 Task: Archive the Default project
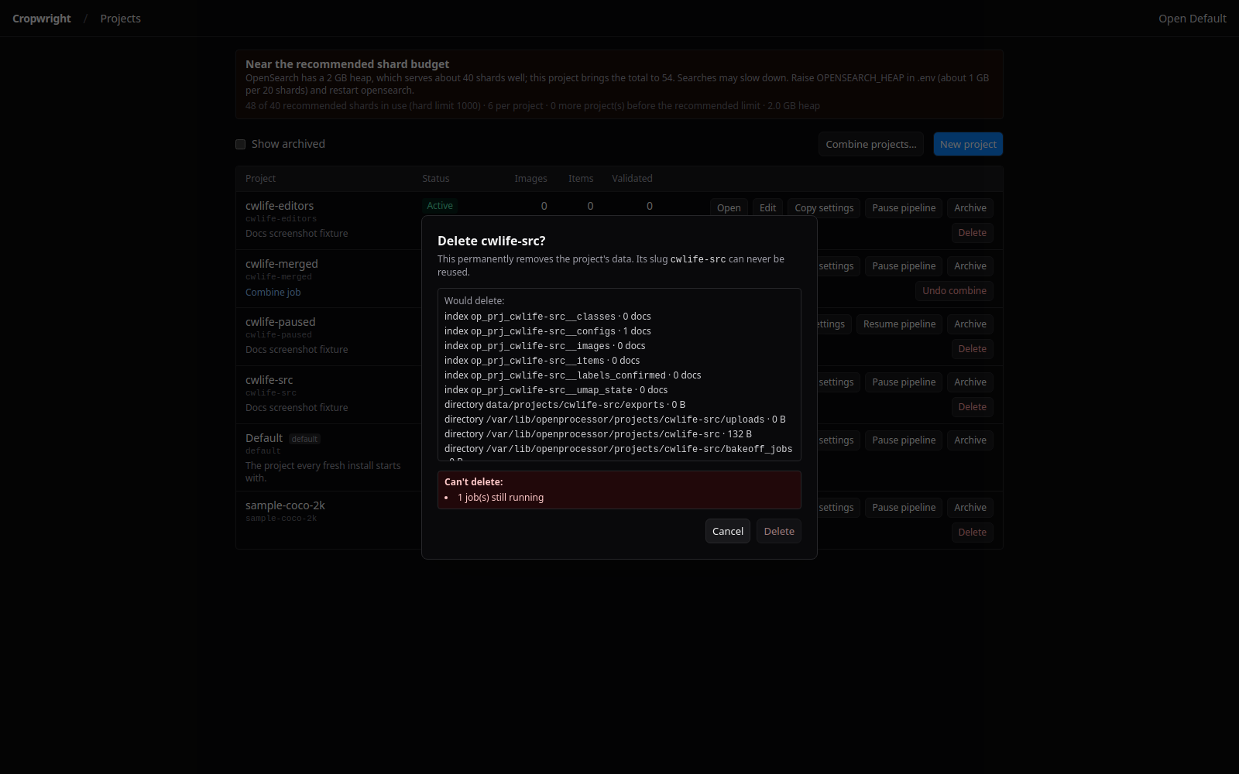(970, 440)
